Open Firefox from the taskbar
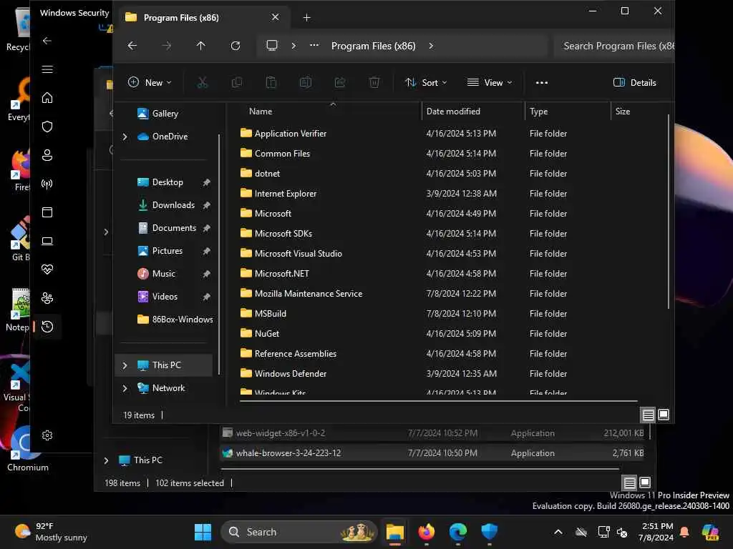Image resolution: width=733 pixels, height=549 pixels. tap(427, 532)
